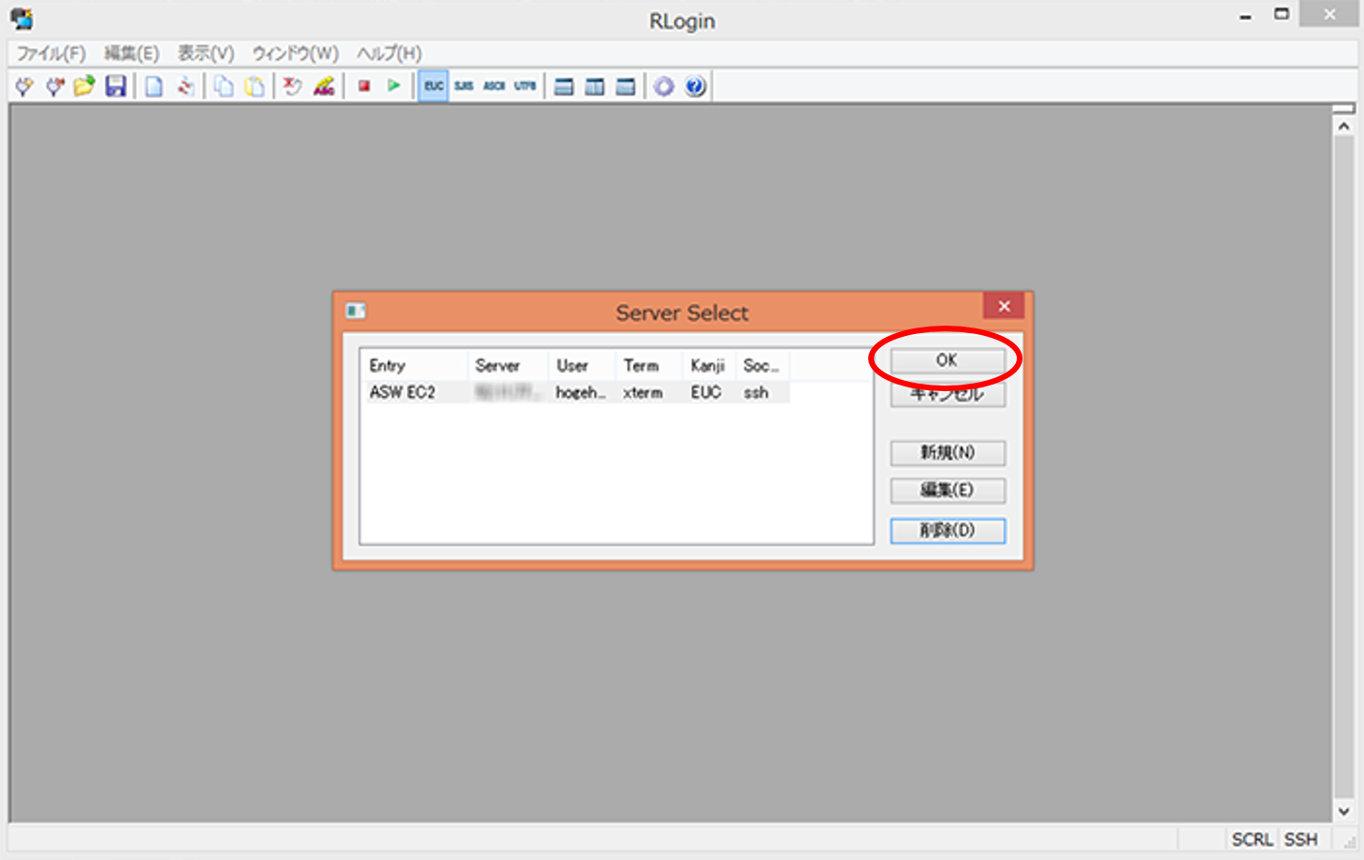Open the ウィンドウ(W) menu
Viewport: 1364px width, 860px height.
pos(295,53)
